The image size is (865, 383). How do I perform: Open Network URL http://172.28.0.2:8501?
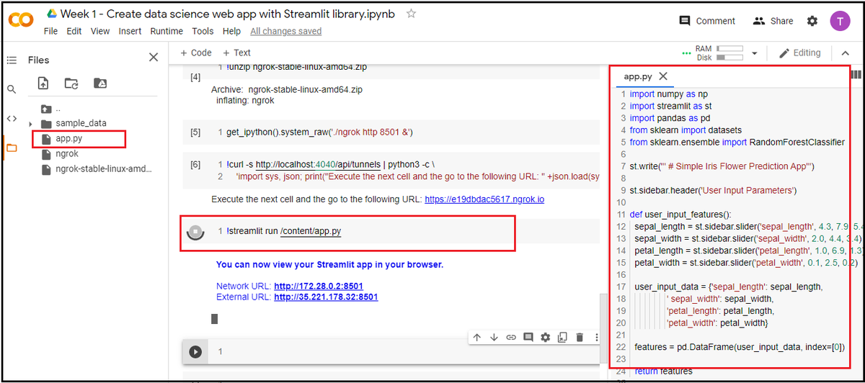(319, 286)
